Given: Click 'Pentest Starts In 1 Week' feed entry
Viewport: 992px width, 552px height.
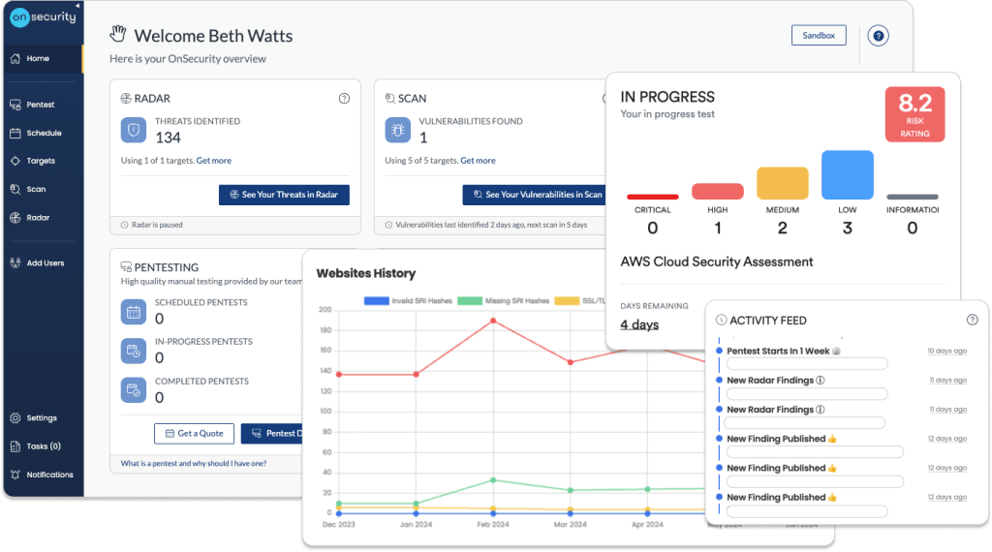Looking at the screenshot, I should point(778,351).
